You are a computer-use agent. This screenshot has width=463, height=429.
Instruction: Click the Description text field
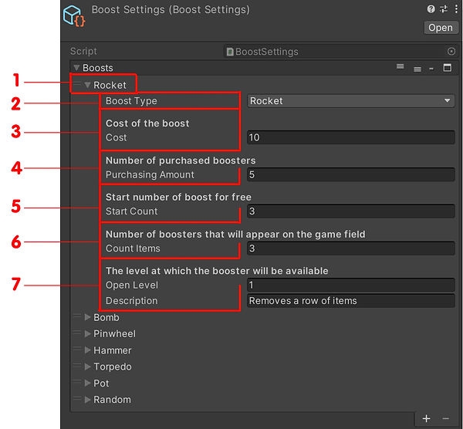point(350,301)
